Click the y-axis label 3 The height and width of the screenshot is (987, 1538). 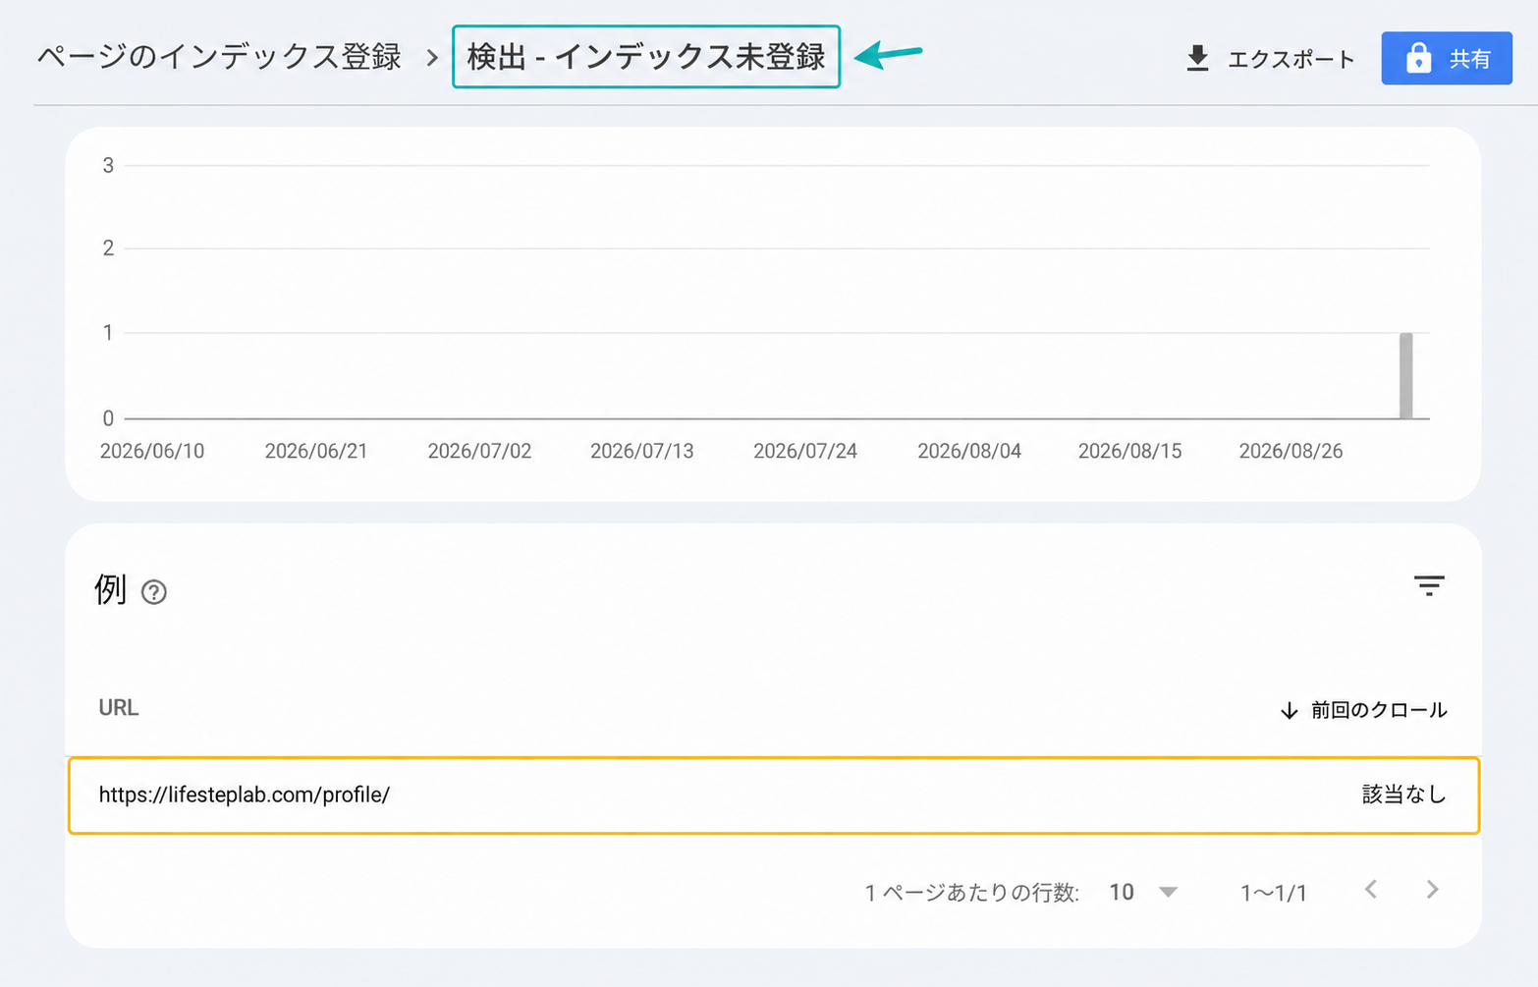pos(108,166)
